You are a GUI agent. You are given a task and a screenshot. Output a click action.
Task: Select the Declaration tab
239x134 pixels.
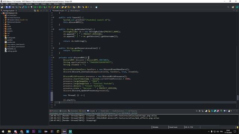click(73, 111)
